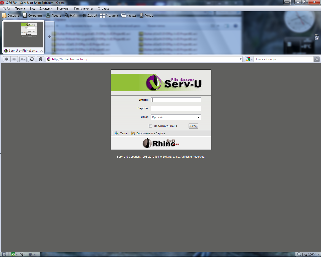This screenshot has height=257, width=321.
Task: Open the Opera Turbo speedometer icon
Action: point(30,254)
